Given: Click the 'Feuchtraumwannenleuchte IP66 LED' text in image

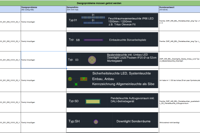Looking at the screenshot, I should point(131,18).
